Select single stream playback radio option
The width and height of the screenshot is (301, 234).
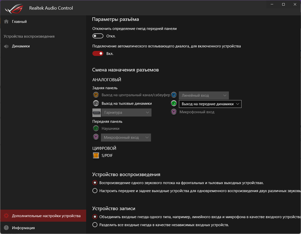[x=95, y=183]
